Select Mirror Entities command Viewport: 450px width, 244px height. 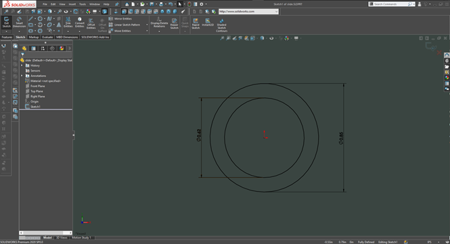click(x=120, y=19)
